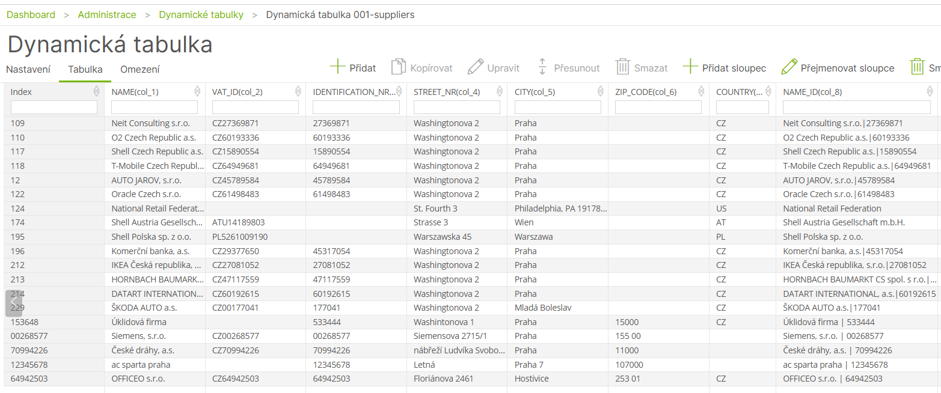Select the Neit Consulting s.r.o. name cell
Image resolution: width=941 pixels, height=393 pixels.
(x=155, y=123)
